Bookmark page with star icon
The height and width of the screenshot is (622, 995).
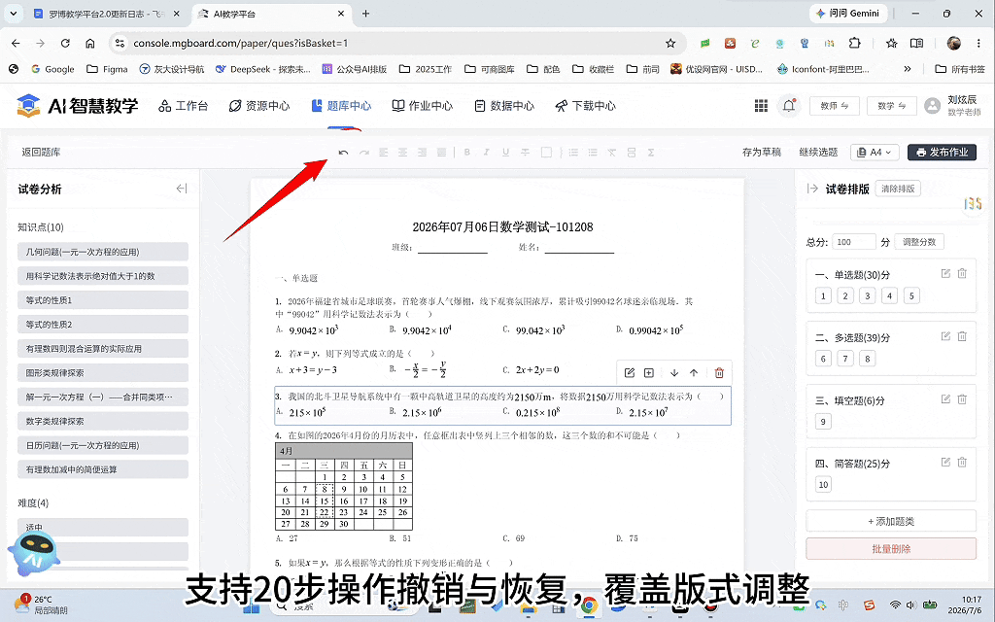pyautogui.click(x=670, y=43)
